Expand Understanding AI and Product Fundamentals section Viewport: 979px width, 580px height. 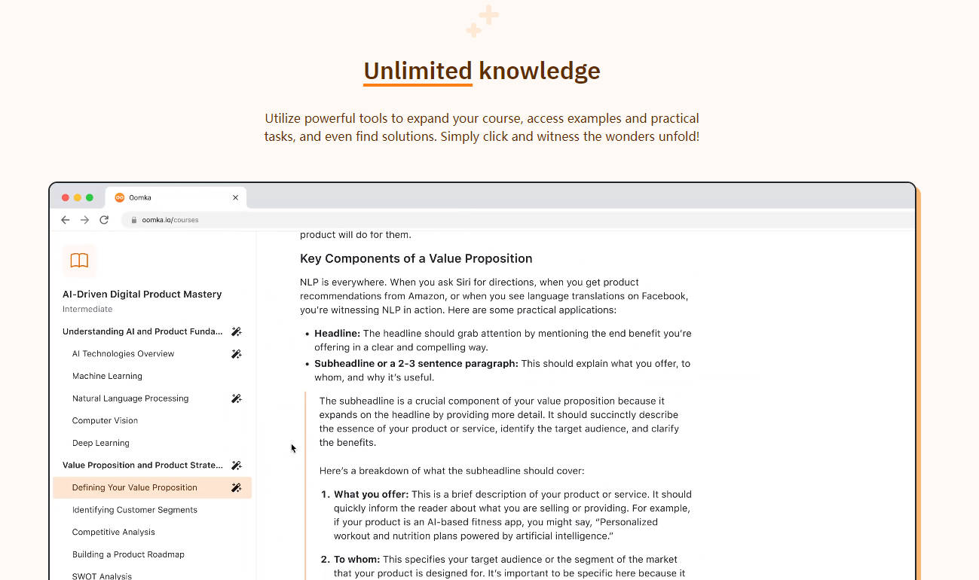pos(142,331)
